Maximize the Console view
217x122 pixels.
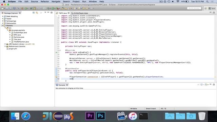(x=214, y=84)
